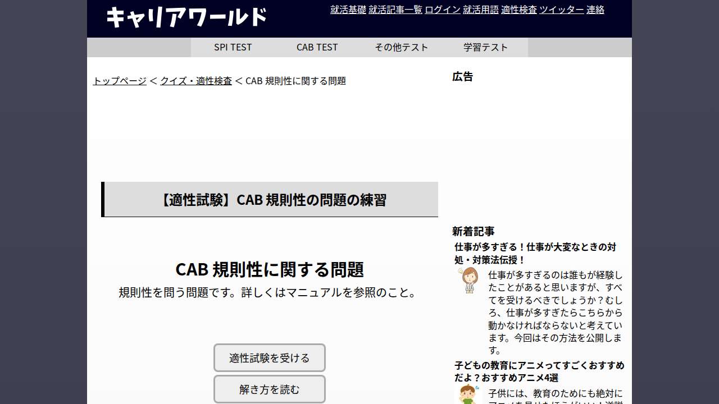Click the 適性試験を受ける button
719x404 pixels.
[270, 358]
